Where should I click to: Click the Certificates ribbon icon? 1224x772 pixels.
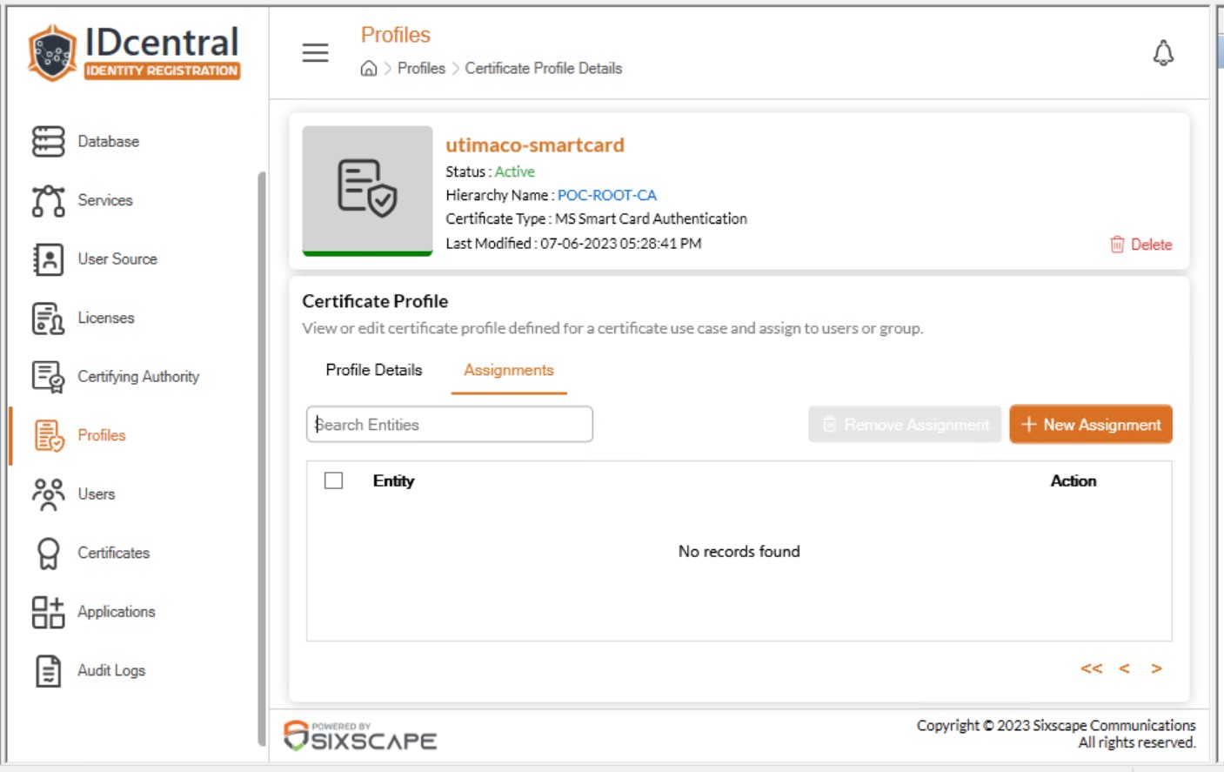tap(49, 554)
